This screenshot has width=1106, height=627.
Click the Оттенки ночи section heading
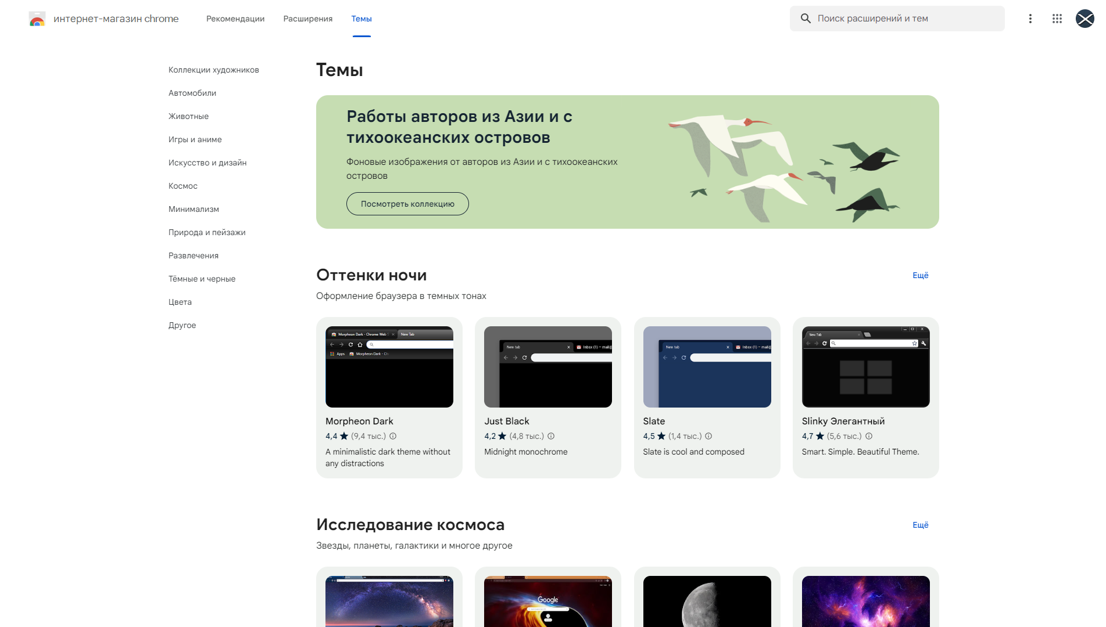coord(371,275)
